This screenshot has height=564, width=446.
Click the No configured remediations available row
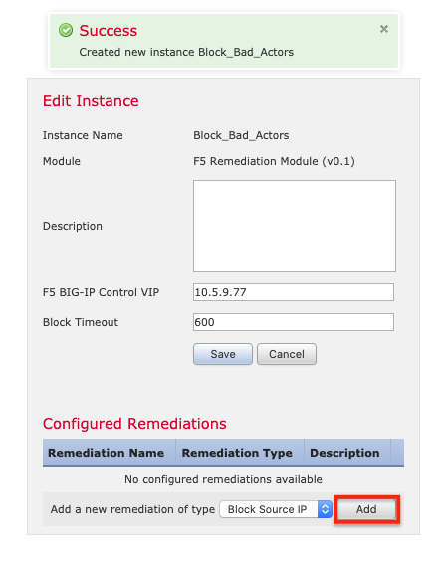pyautogui.click(x=223, y=479)
